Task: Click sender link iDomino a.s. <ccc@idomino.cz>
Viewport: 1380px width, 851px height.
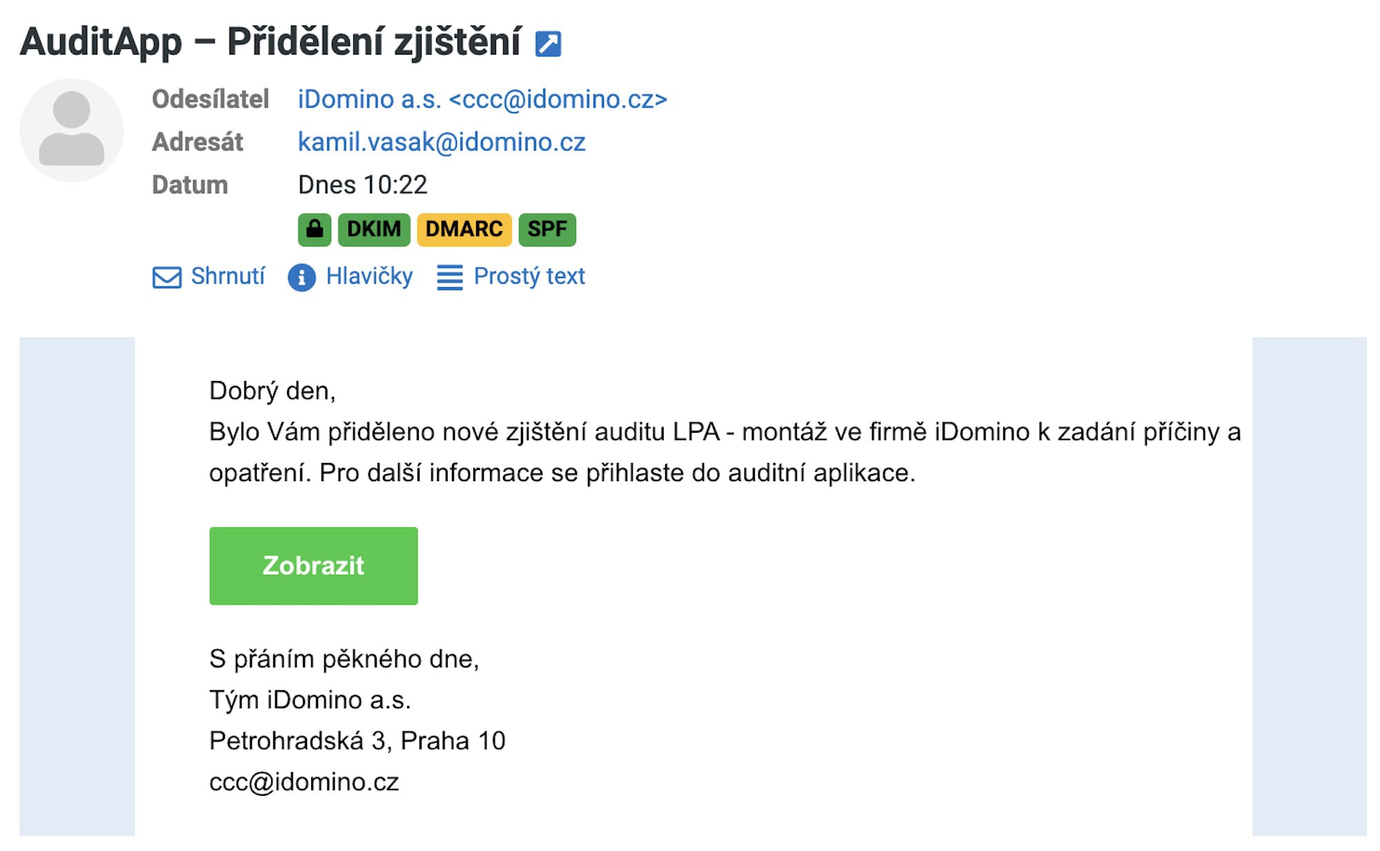Action: pyautogui.click(x=482, y=99)
